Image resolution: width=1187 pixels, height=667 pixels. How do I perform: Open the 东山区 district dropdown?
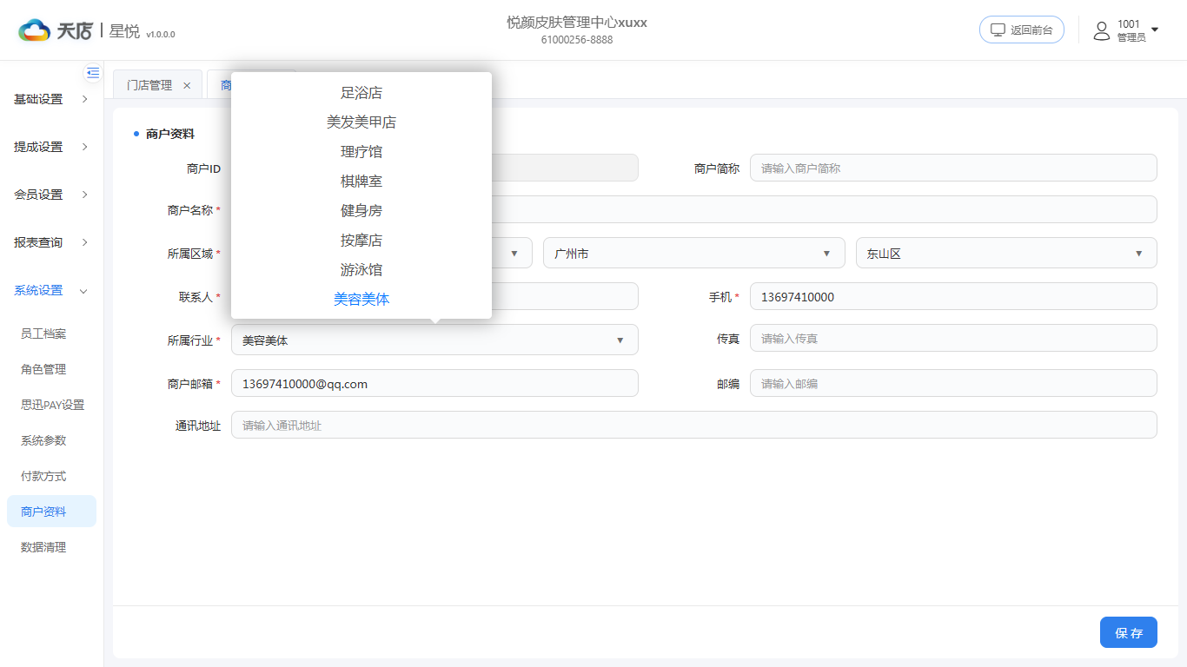click(x=1006, y=253)
